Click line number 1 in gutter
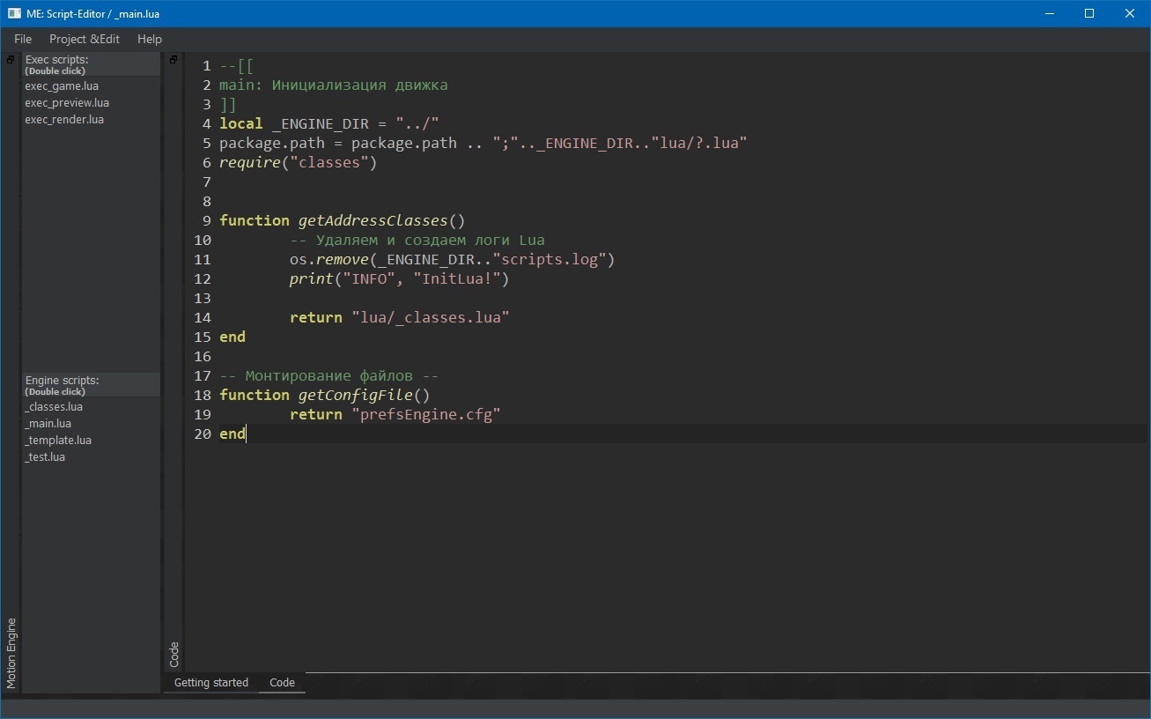The width and height of the screenshot is (1151, 719). (207, 66)
